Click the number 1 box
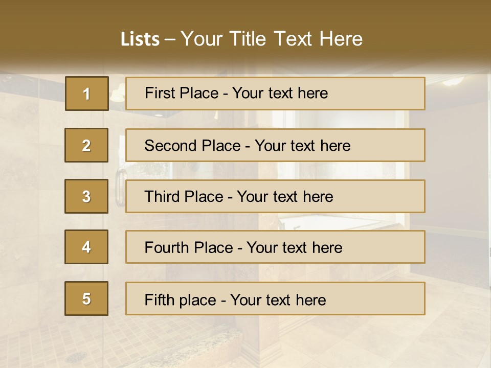 pyautogui.click(x=87, y=94)
